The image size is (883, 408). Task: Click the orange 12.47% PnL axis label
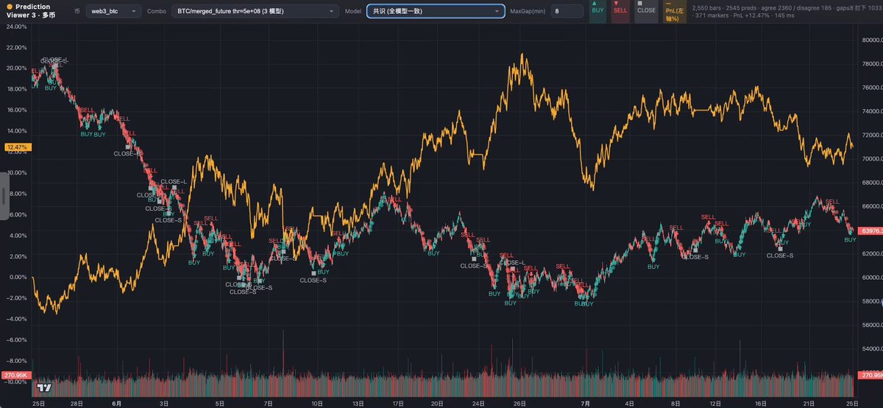coord(16,147)
